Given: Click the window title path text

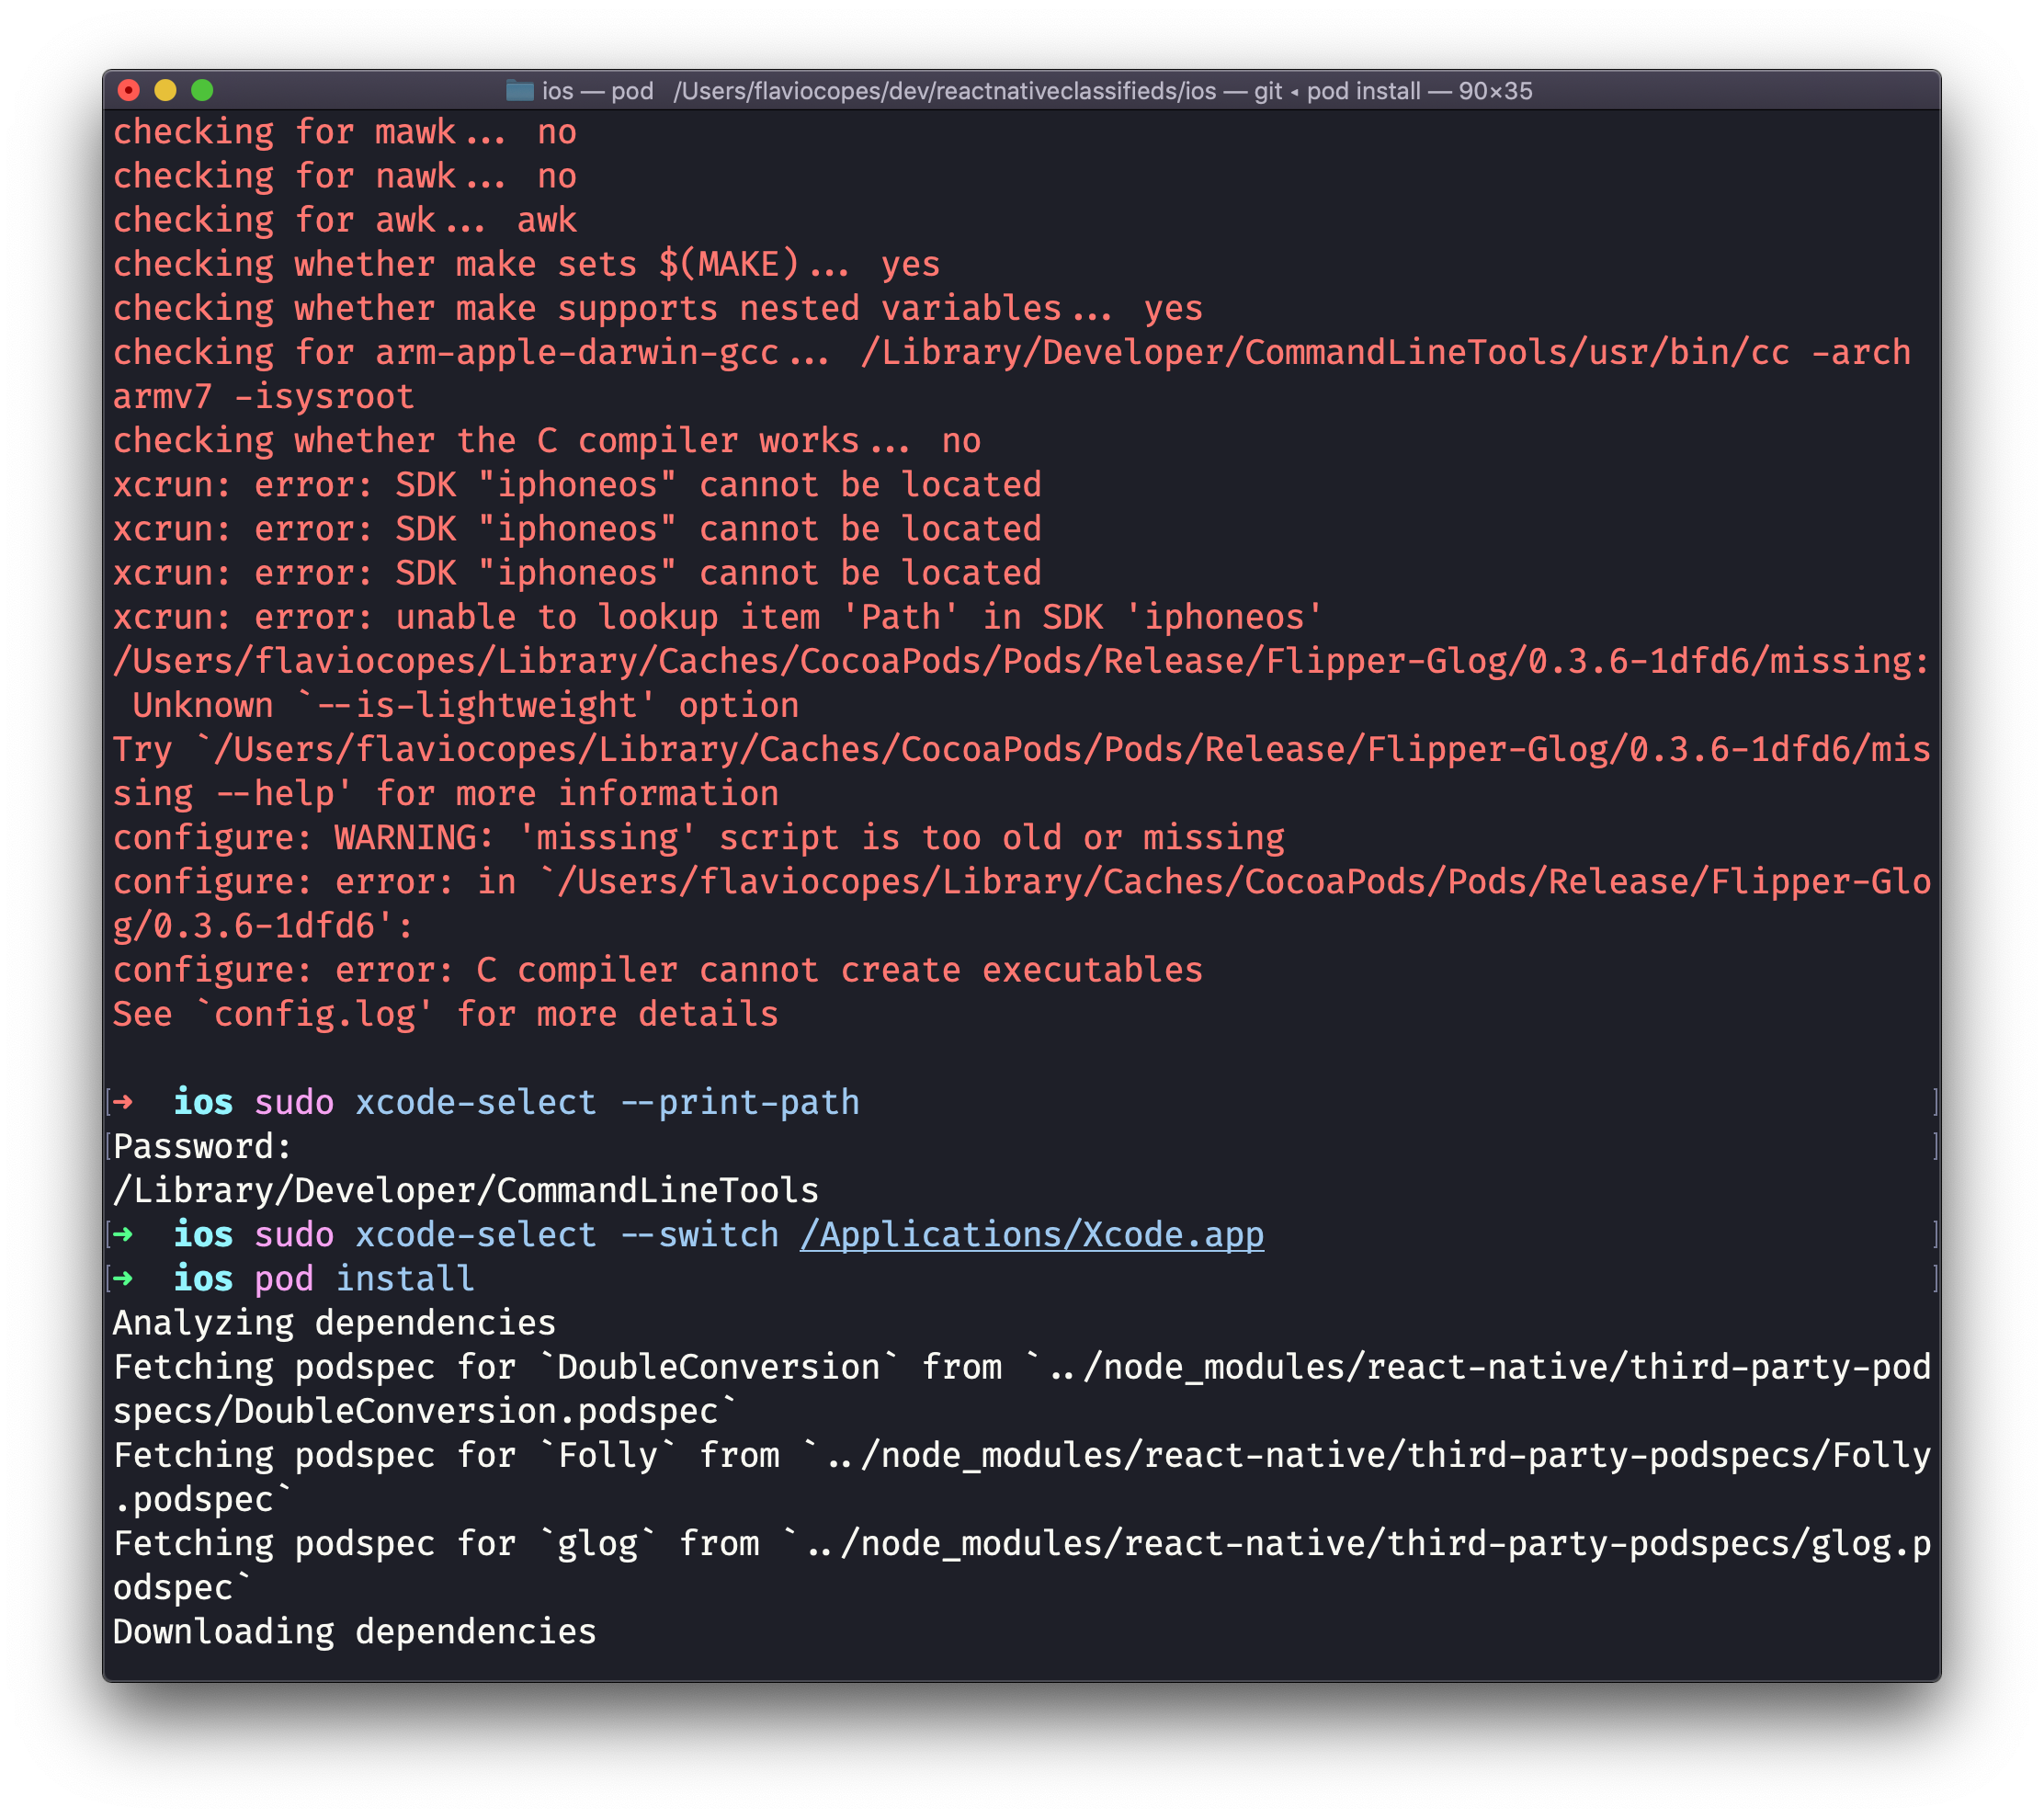Looking at the screenshot, I should click(x=944, y=91).
